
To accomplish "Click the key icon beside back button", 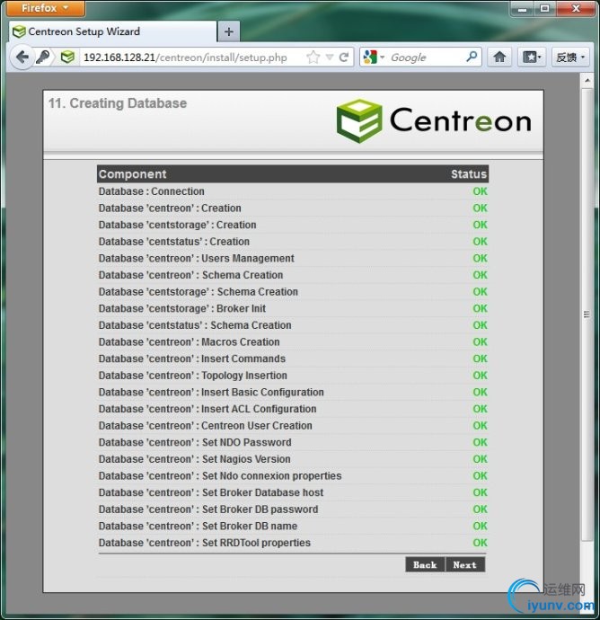I will point(43,58).
